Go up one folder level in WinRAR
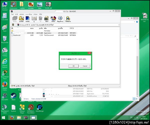This screenshot has height=125, width=150. point(13,25)
